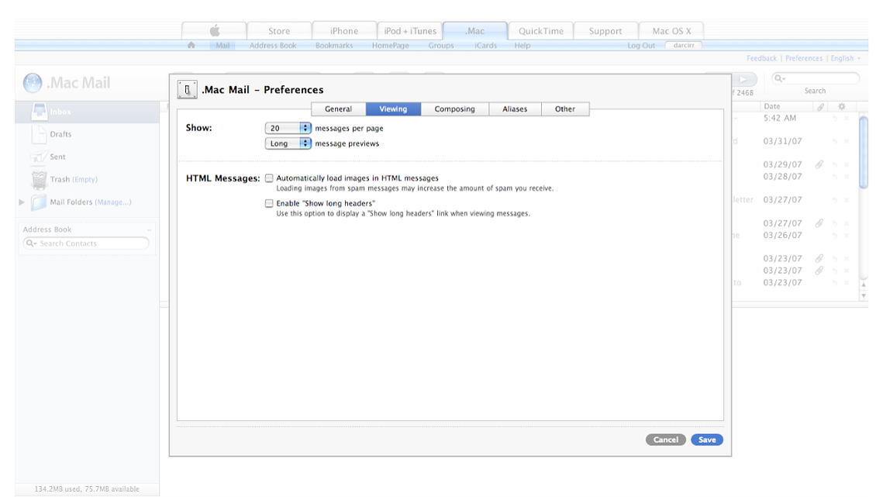Click the mail search field
Image resolution: width=883 pixels, height=497 pixels.
815,78
